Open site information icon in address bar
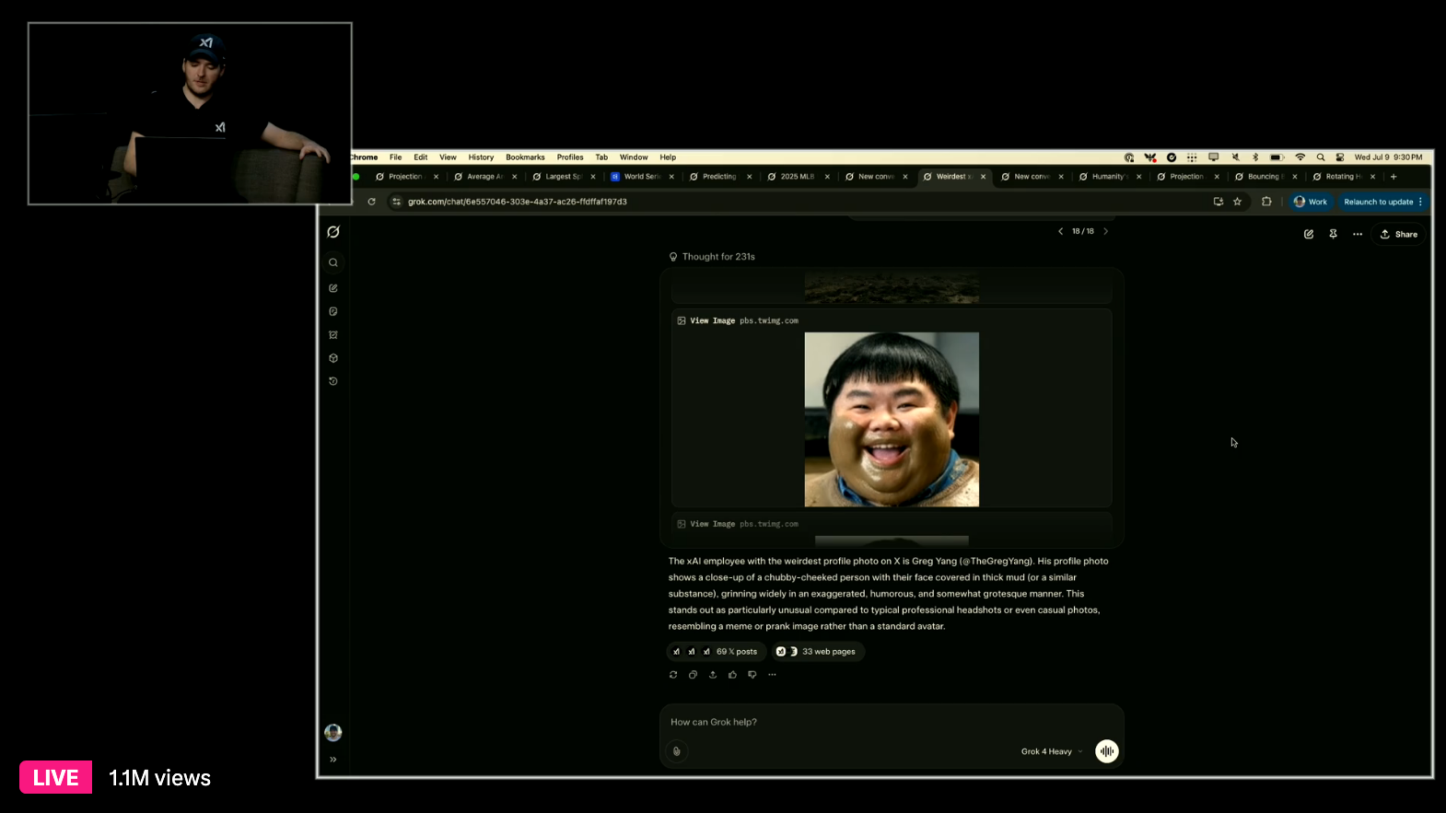This screenshot has width=1446, height=813. [397, 202]
